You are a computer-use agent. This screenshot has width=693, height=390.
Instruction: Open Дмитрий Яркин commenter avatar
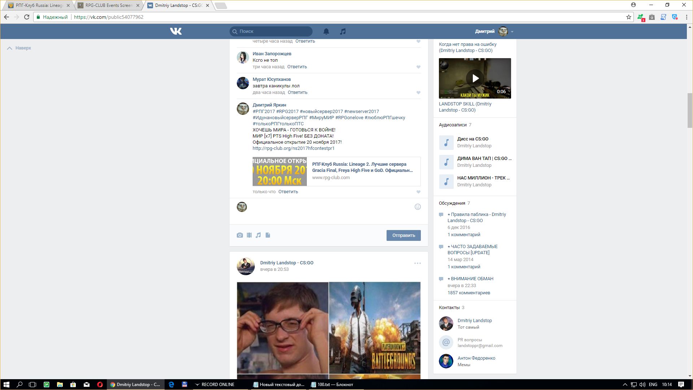point(243,109)
